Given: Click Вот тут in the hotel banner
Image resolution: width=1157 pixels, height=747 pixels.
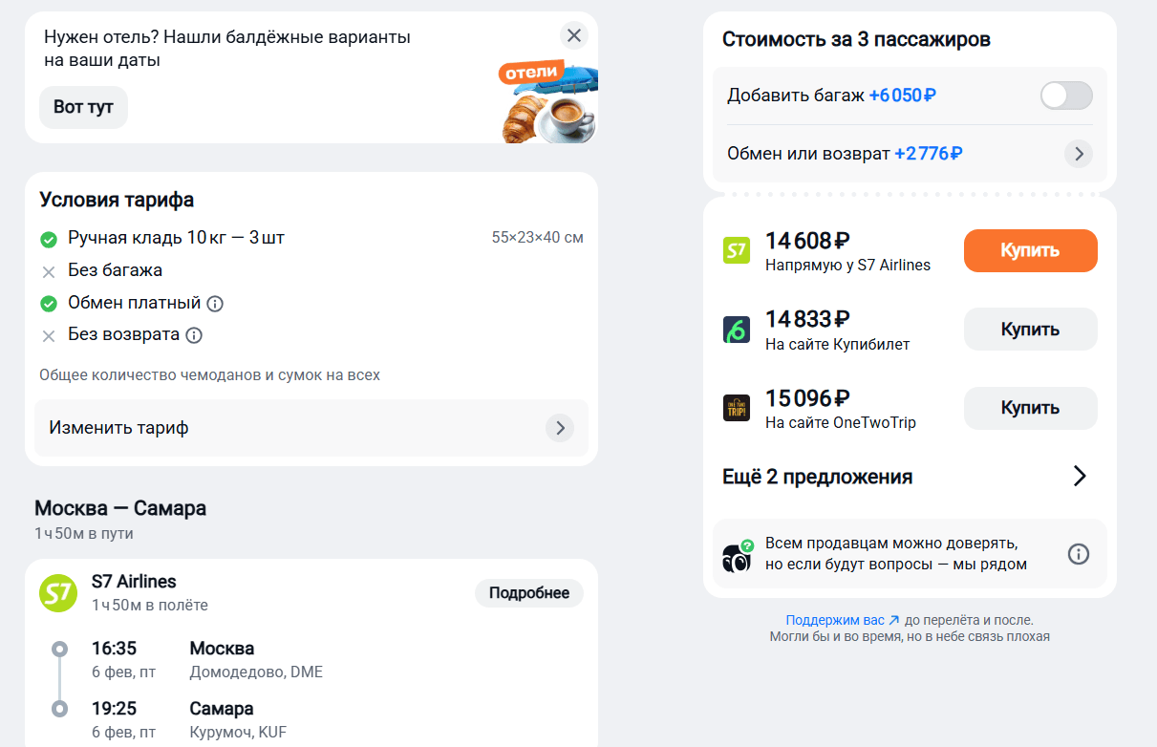Looking at the screenshot, I should coord(82,107).
